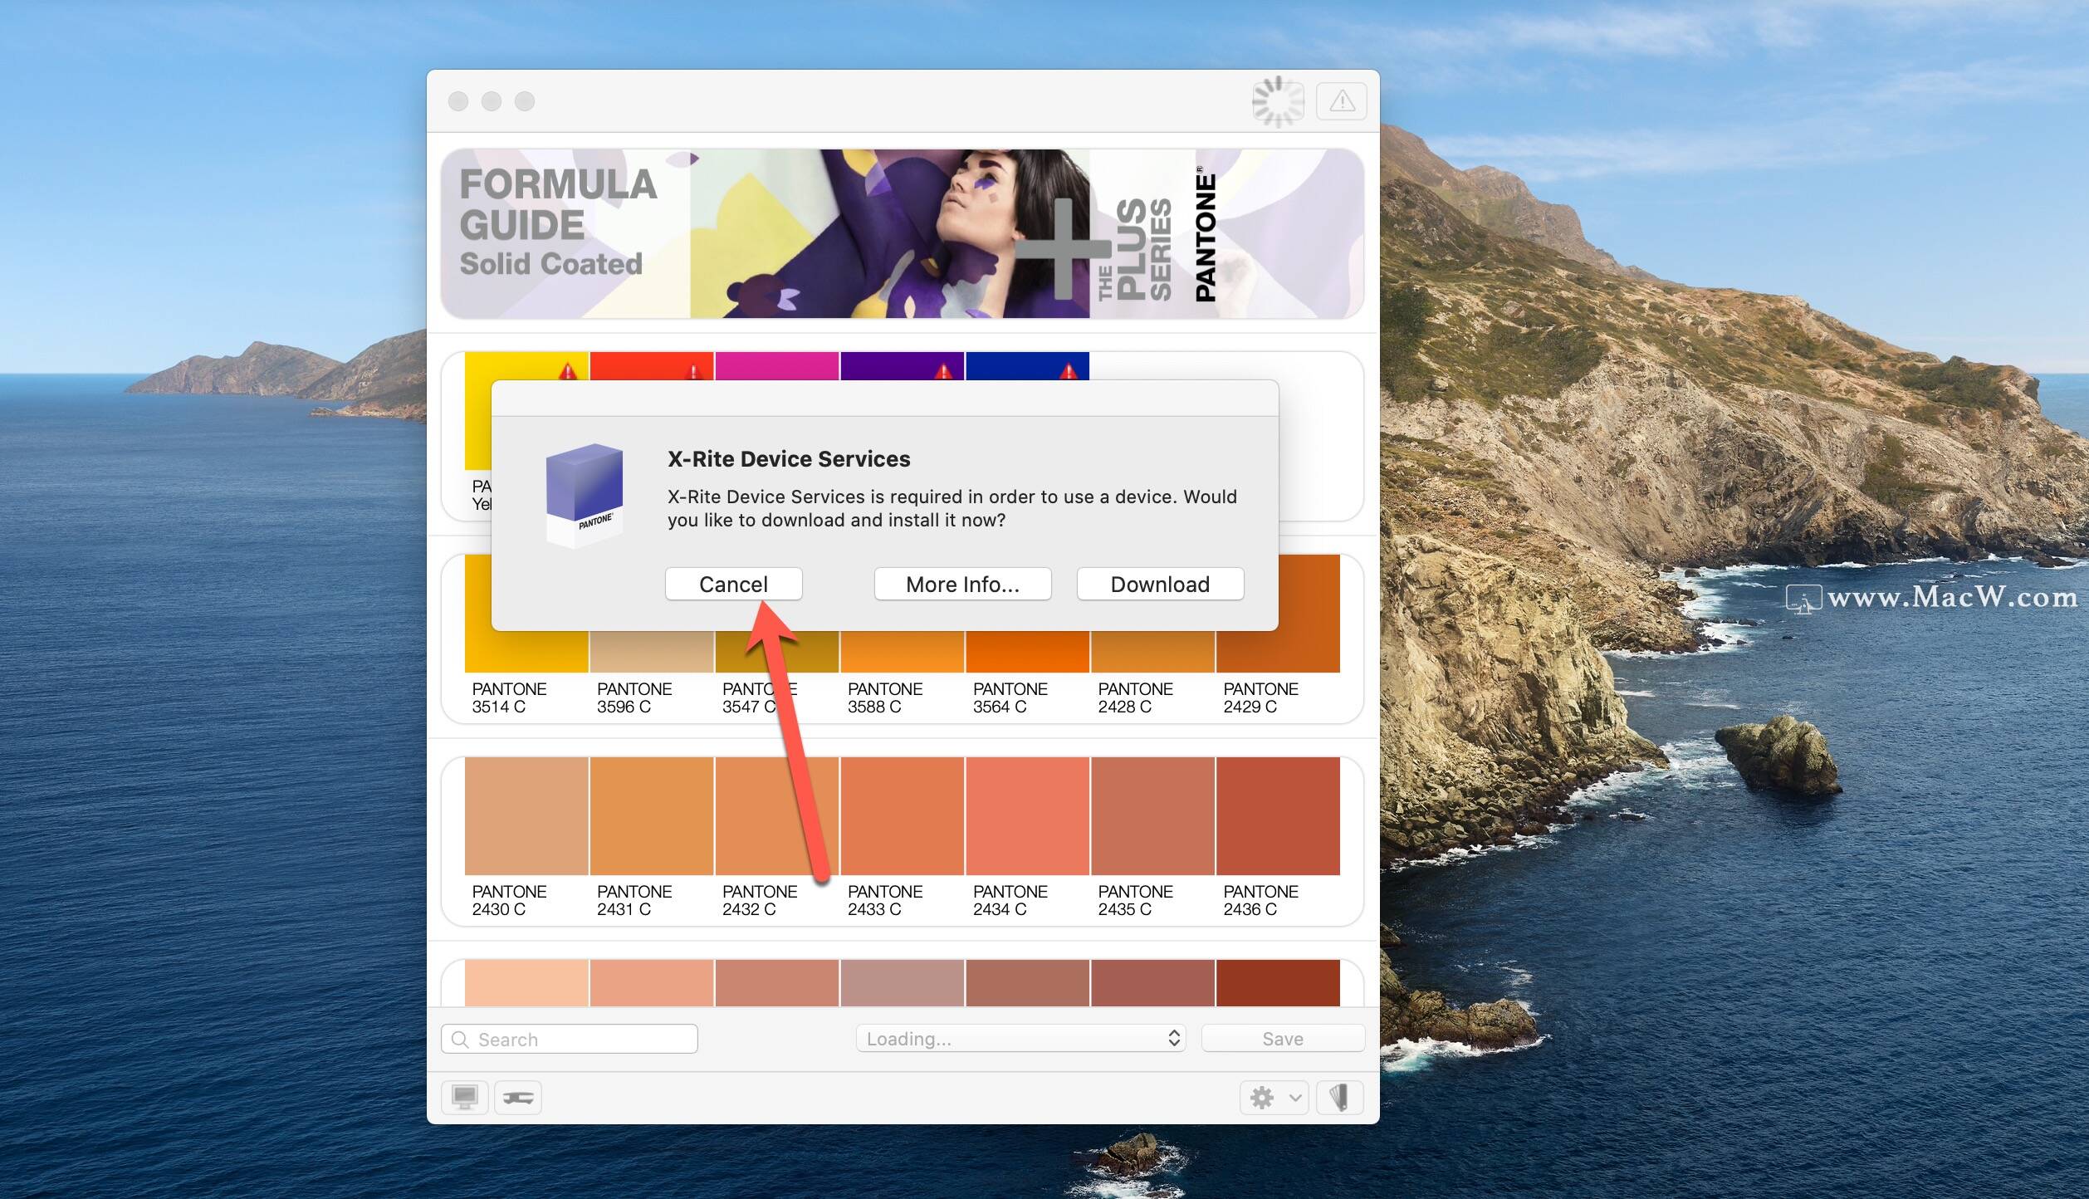
Task: Click the More Info... button
Action: 962,585
